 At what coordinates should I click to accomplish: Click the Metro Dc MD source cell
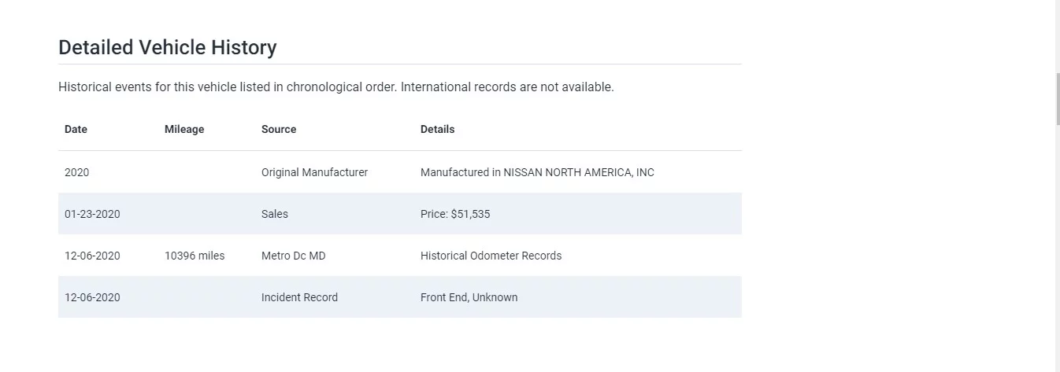click(x=293, y=256)
